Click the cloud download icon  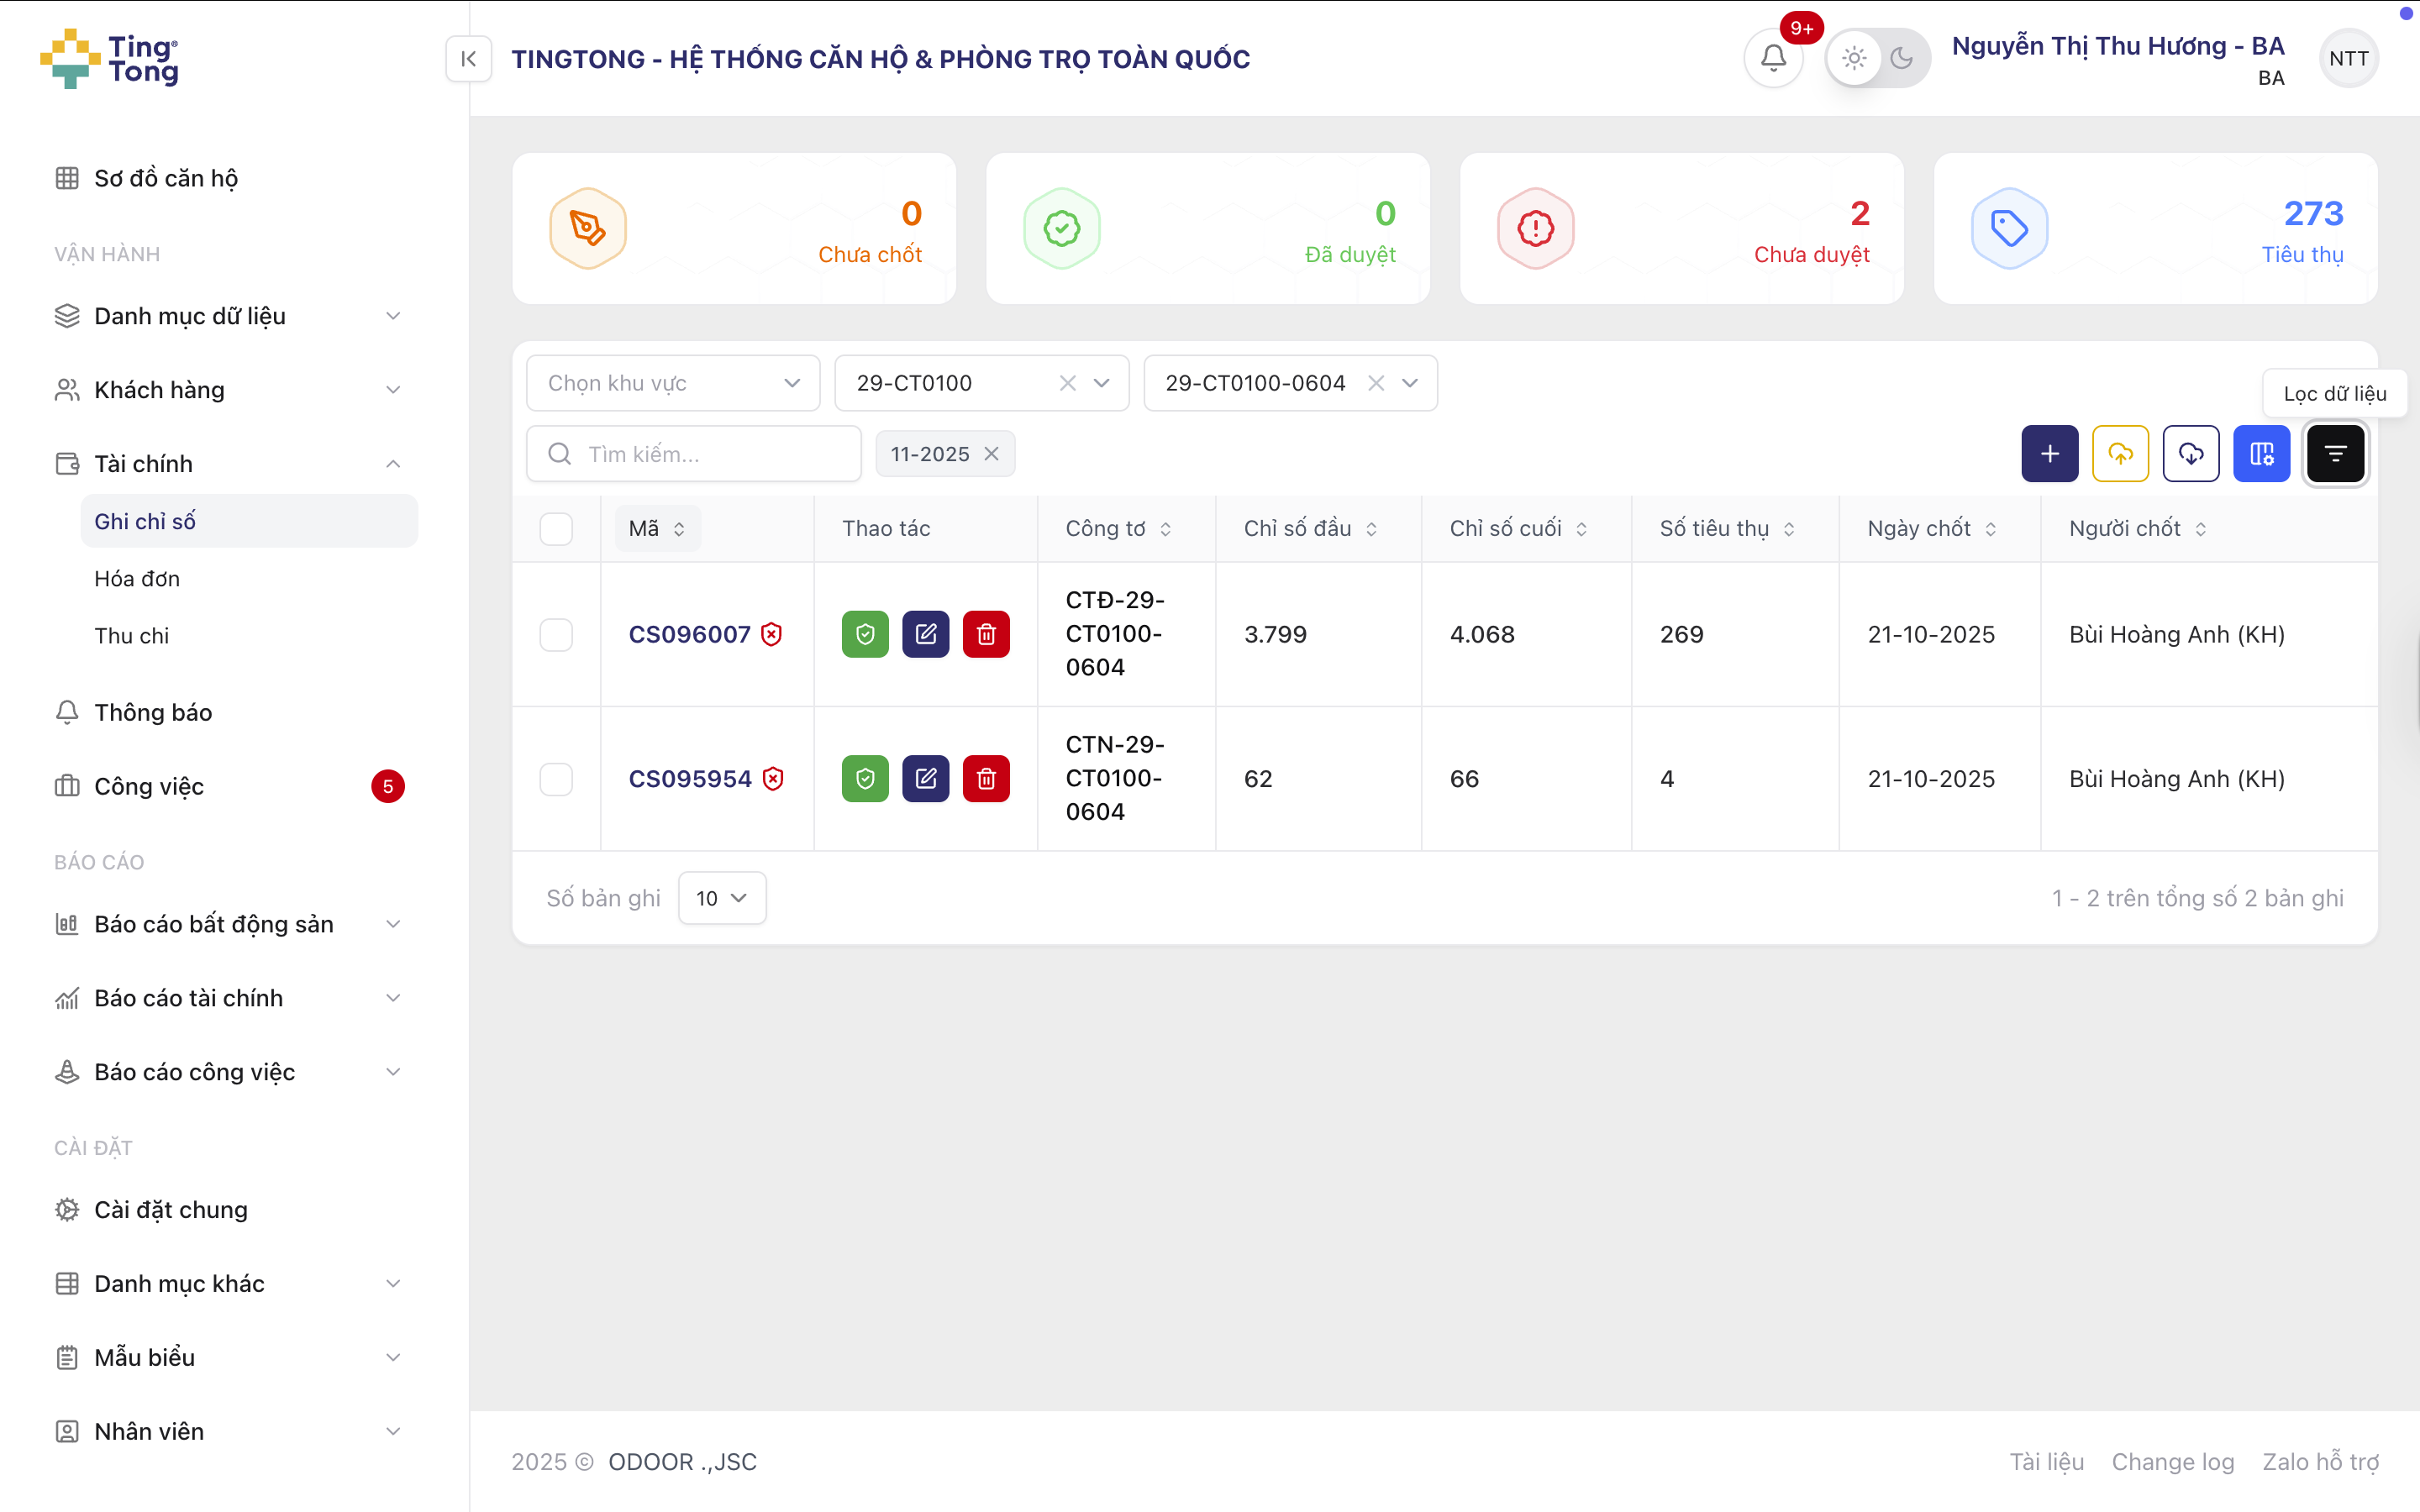tap(2190, 454)
